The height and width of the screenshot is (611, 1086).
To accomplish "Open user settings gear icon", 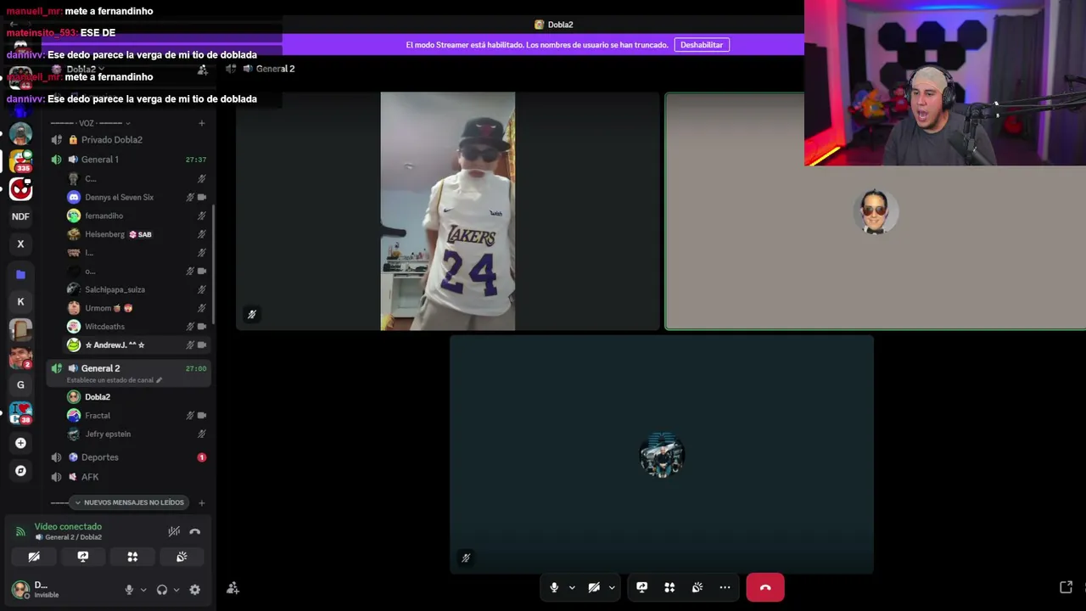I will pos(195,590).
